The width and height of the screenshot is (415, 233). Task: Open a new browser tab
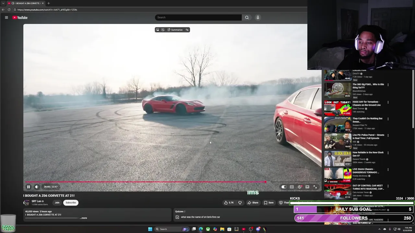click(48, 3)
